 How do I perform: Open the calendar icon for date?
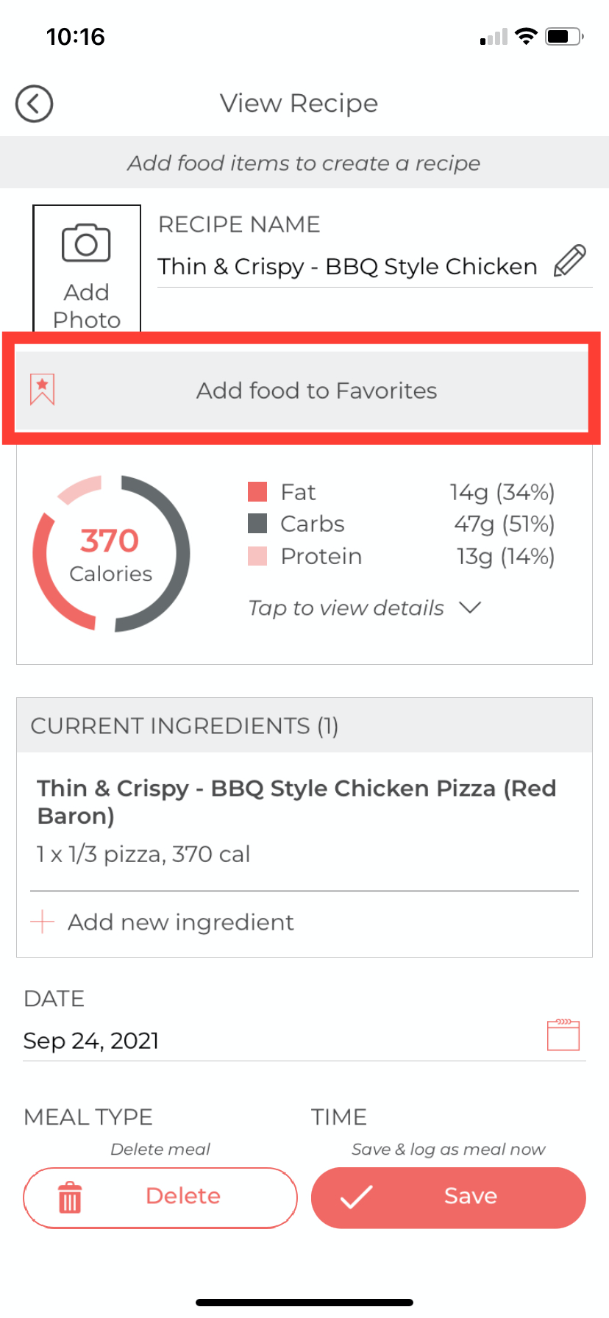pos(563,1035)
